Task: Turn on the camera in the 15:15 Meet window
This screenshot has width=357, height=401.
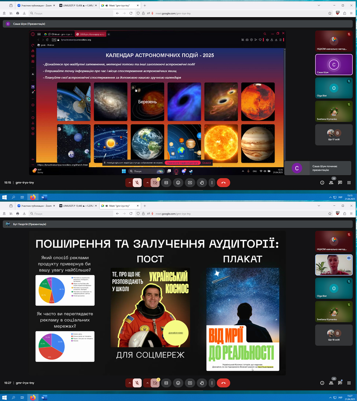Action: 155,183
